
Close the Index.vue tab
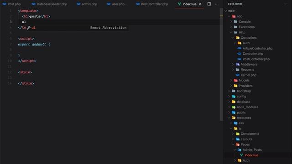pos(200,4)
